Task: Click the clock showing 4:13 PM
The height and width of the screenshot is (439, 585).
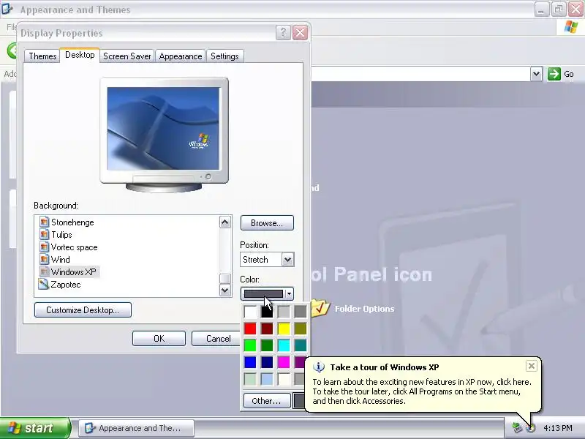Action: coord(558,428)
